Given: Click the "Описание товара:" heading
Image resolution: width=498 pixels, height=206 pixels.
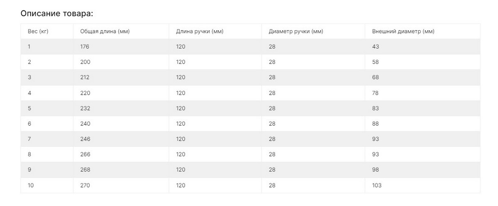Looking at the screenshot, I should click(57, 14).
